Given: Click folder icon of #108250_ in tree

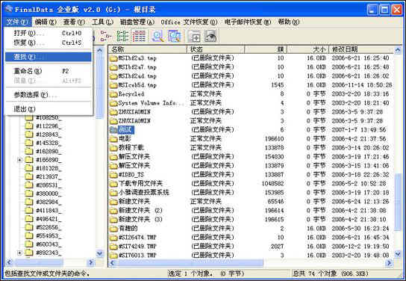Looking at the screenshot, I should (29, 118).
